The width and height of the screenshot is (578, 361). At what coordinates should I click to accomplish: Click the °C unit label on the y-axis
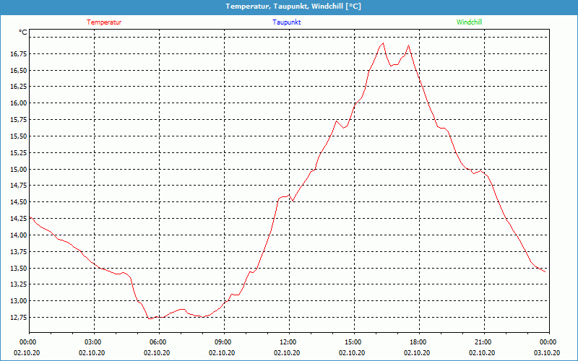(x=23, y=32)
